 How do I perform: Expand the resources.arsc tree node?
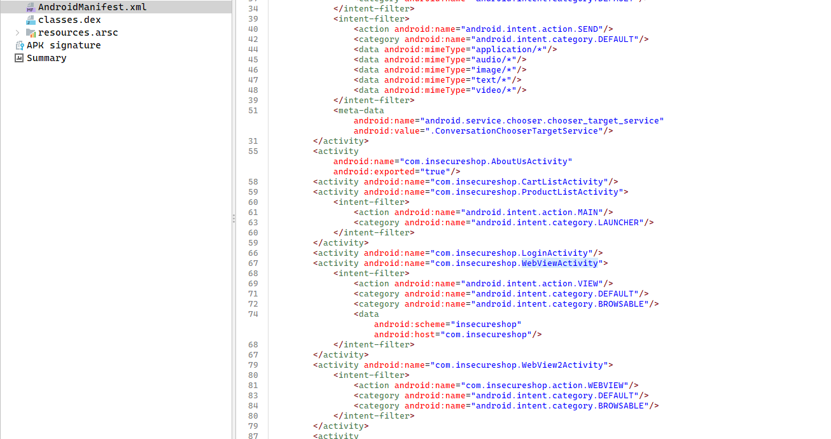[x=17, y=32]
